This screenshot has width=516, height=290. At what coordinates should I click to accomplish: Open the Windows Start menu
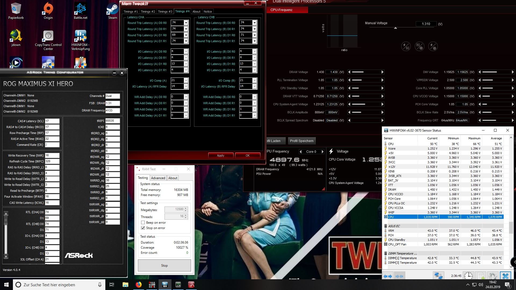point(6,285)
